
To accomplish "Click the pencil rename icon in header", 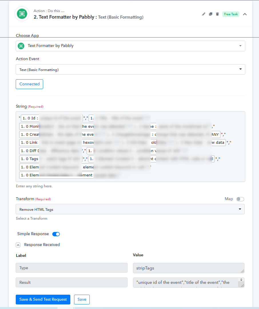I will [204, 14].
